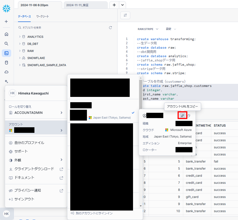The width and height of the screenshot is (238, 220).
Task: Go to Home using the sidebar house icon
Action: (x=6, y=34)
